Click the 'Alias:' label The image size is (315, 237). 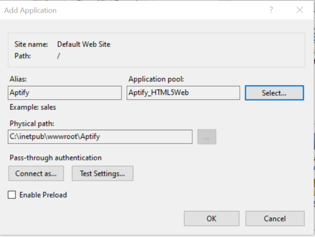coord(18,79)
